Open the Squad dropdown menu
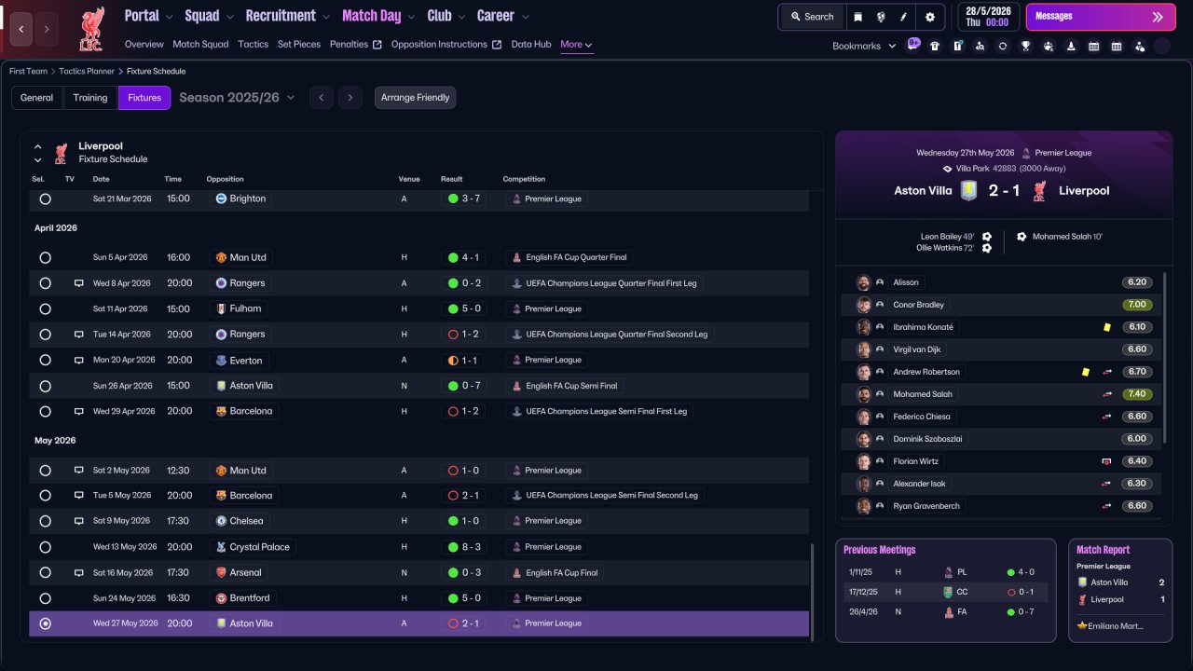Screen dimensions: 1193x671 210,16
